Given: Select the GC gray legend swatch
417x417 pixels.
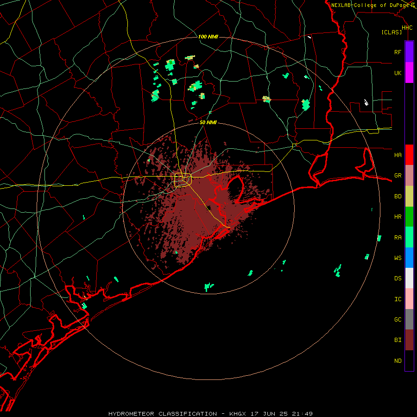Looking at the screenshot, I should tap(409, 319).
